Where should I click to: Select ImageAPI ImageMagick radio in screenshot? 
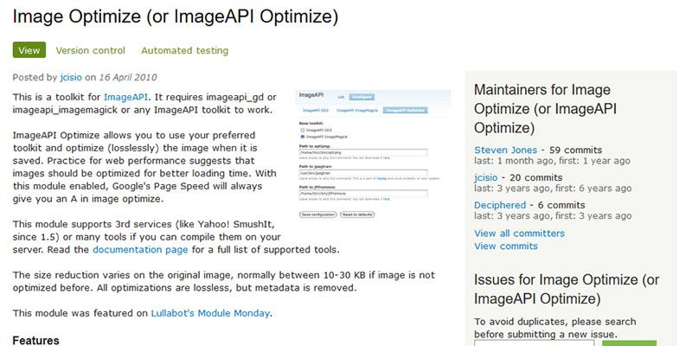pos(302,137)
